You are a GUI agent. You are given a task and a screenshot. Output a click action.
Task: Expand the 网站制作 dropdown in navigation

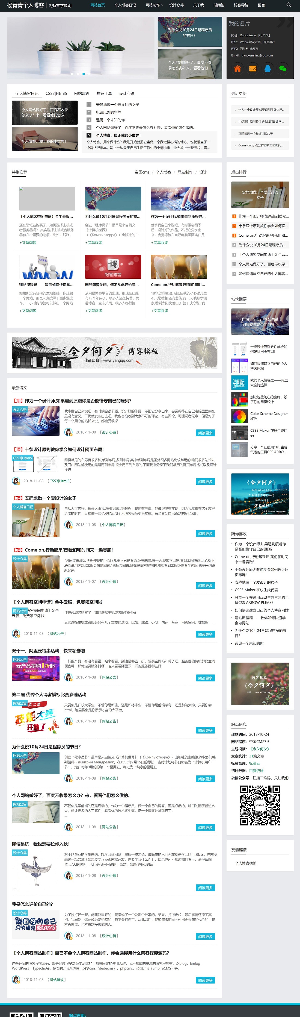pos(154,5)
